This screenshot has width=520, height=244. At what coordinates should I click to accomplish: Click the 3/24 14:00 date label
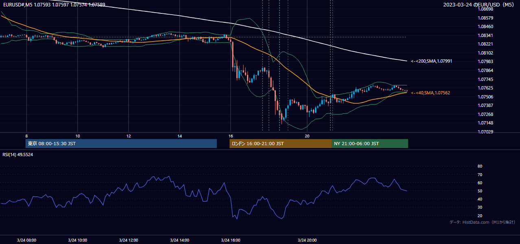(x=180, y=240)
